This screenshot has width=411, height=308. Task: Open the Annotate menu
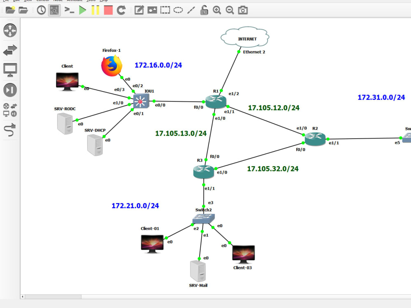(75, 1)
